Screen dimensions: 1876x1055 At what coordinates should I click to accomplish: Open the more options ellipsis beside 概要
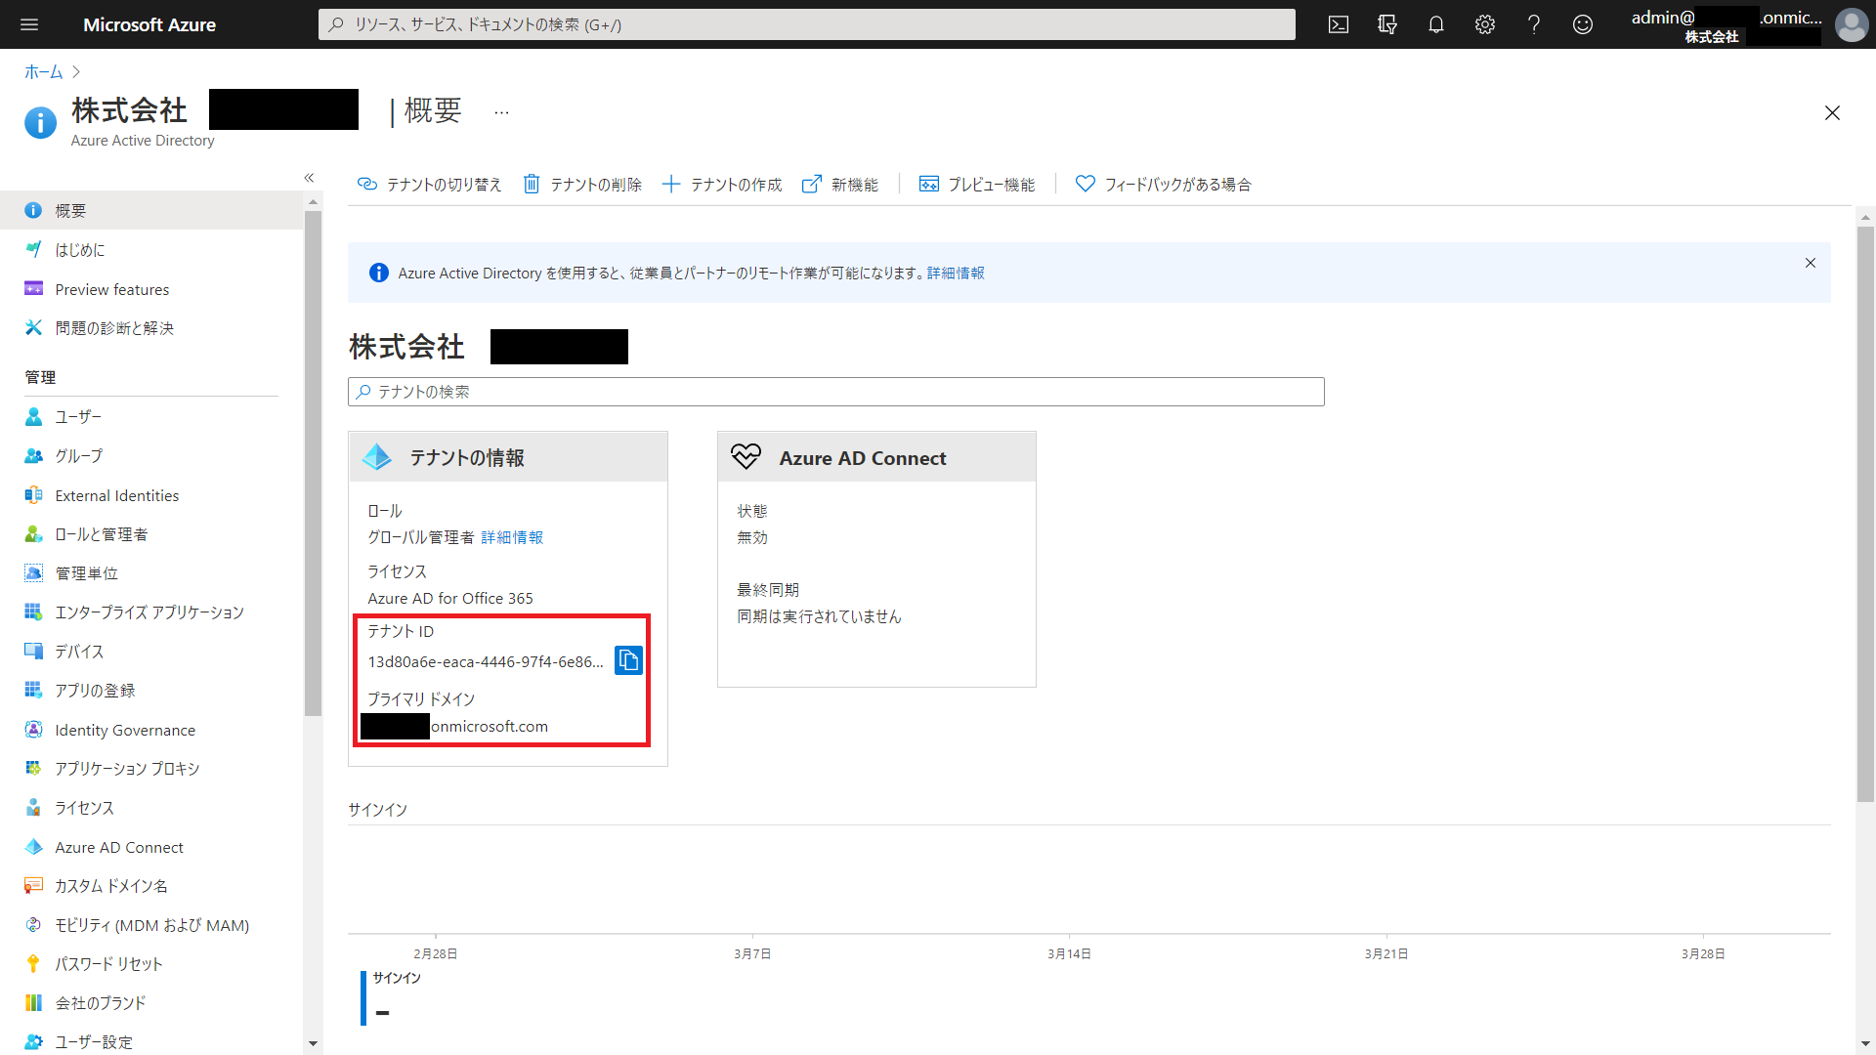501,112
